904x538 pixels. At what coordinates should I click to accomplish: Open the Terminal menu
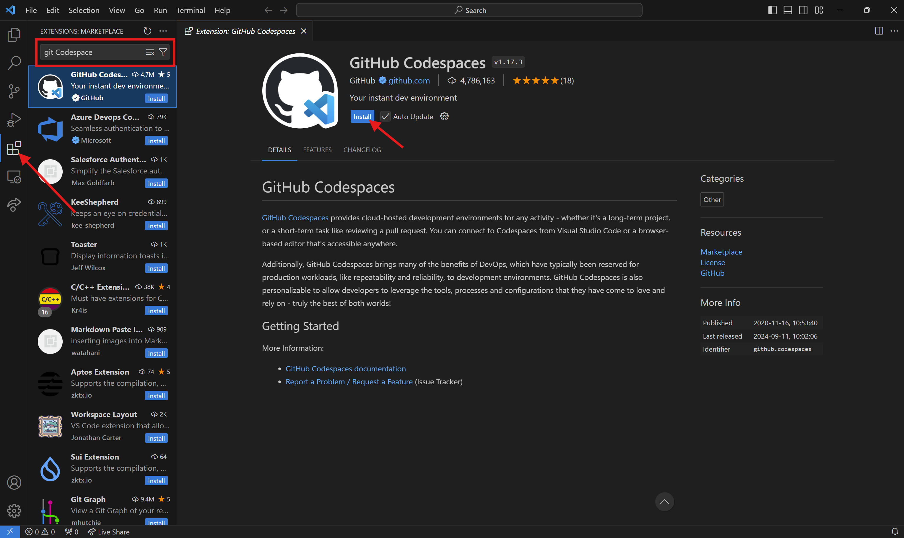click(x=191, y=10)
